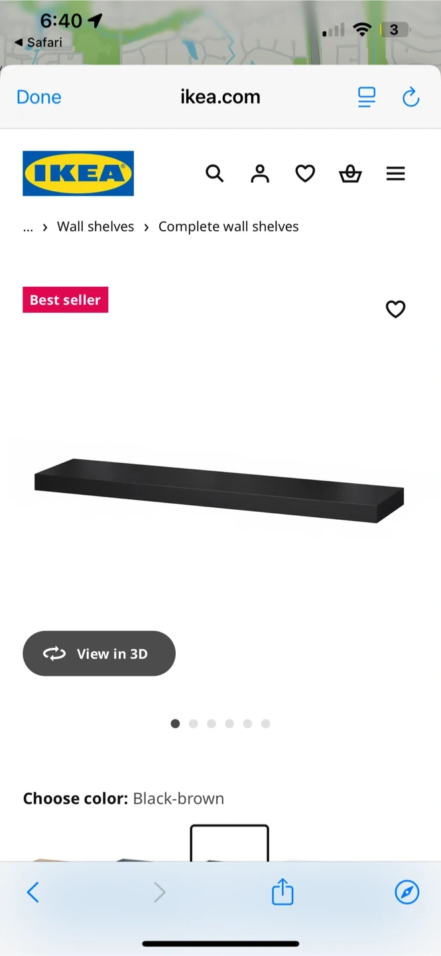The height and width of the screenshot is (956, 441).
Task: Expand the breadcrumb ellipsis
Action: (x=28, y=227)
